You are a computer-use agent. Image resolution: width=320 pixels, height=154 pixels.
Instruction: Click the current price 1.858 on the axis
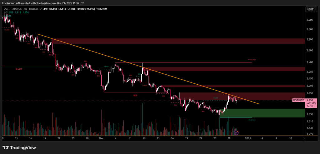(309, 100)
